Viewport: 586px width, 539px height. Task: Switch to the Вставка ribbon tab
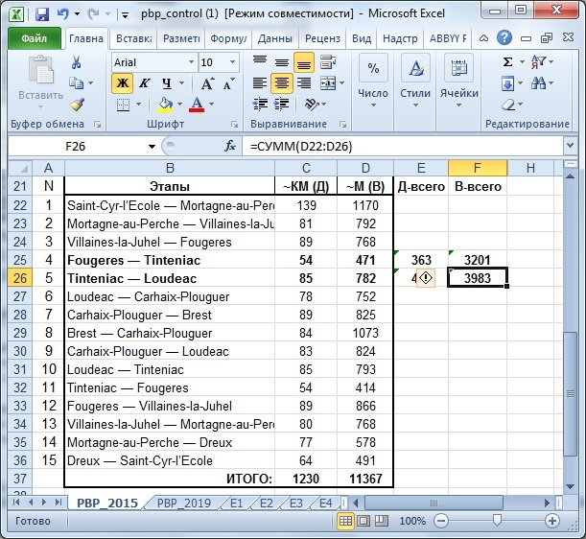tap(134, 38)
